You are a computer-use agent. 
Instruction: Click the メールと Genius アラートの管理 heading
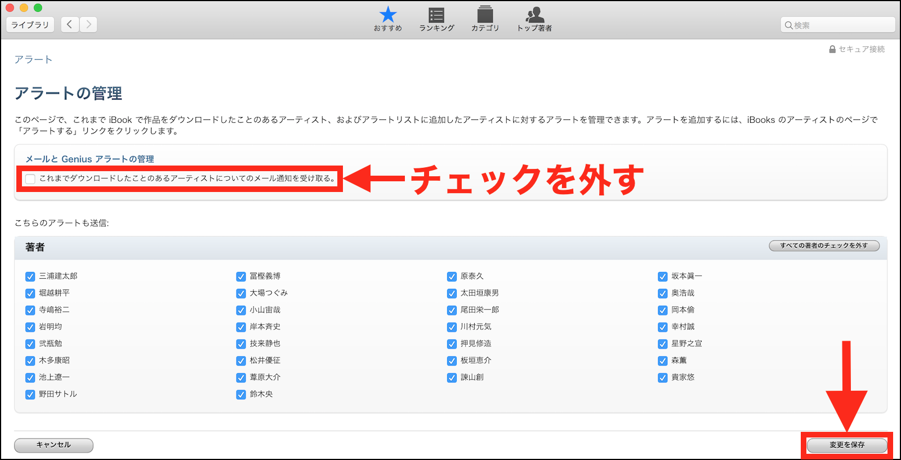pos(90,159)
